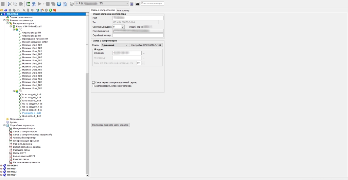The height and width of the screenshot is (180, 348).
Task: Click the Задачи пользователя node icon
Action: pos(7,17)
